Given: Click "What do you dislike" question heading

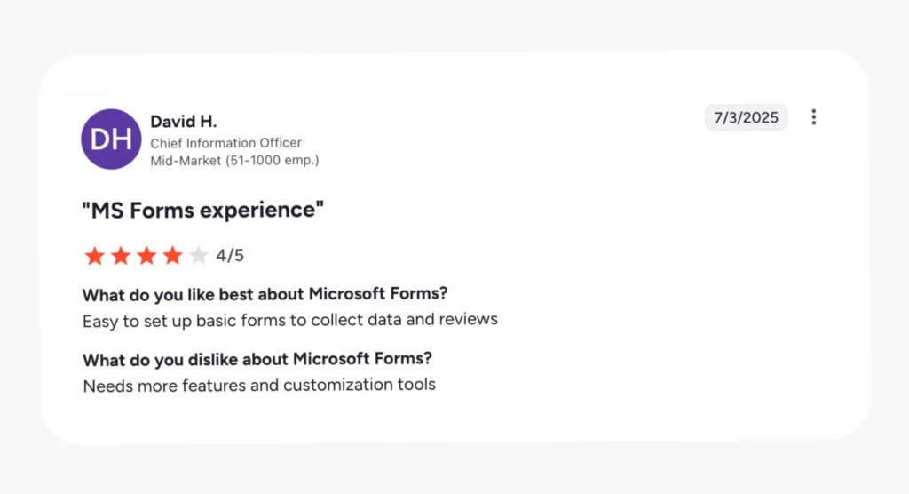Looking at the screenshot, I should 257,360.
